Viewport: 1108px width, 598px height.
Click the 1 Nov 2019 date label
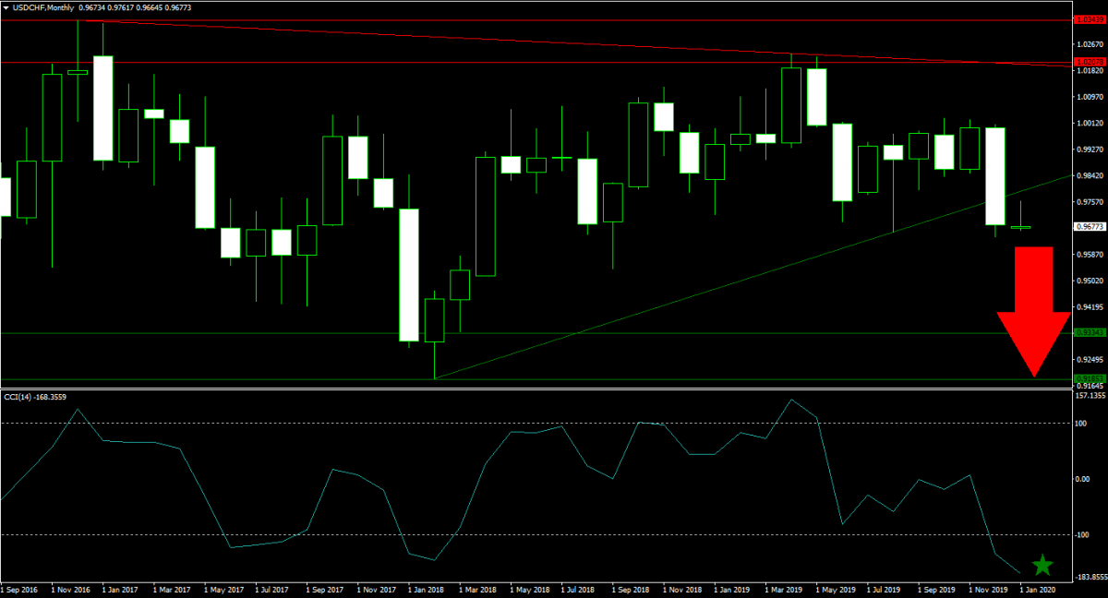(x=987, y=588)
